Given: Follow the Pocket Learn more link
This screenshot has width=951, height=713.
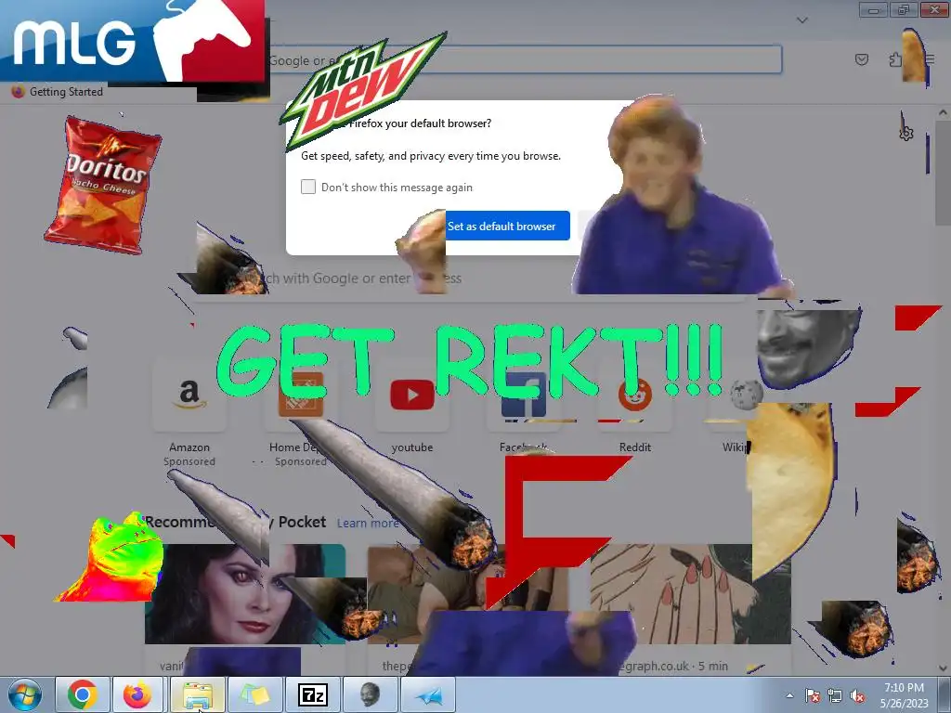Looking at the screenshot, I should point(368,523).
